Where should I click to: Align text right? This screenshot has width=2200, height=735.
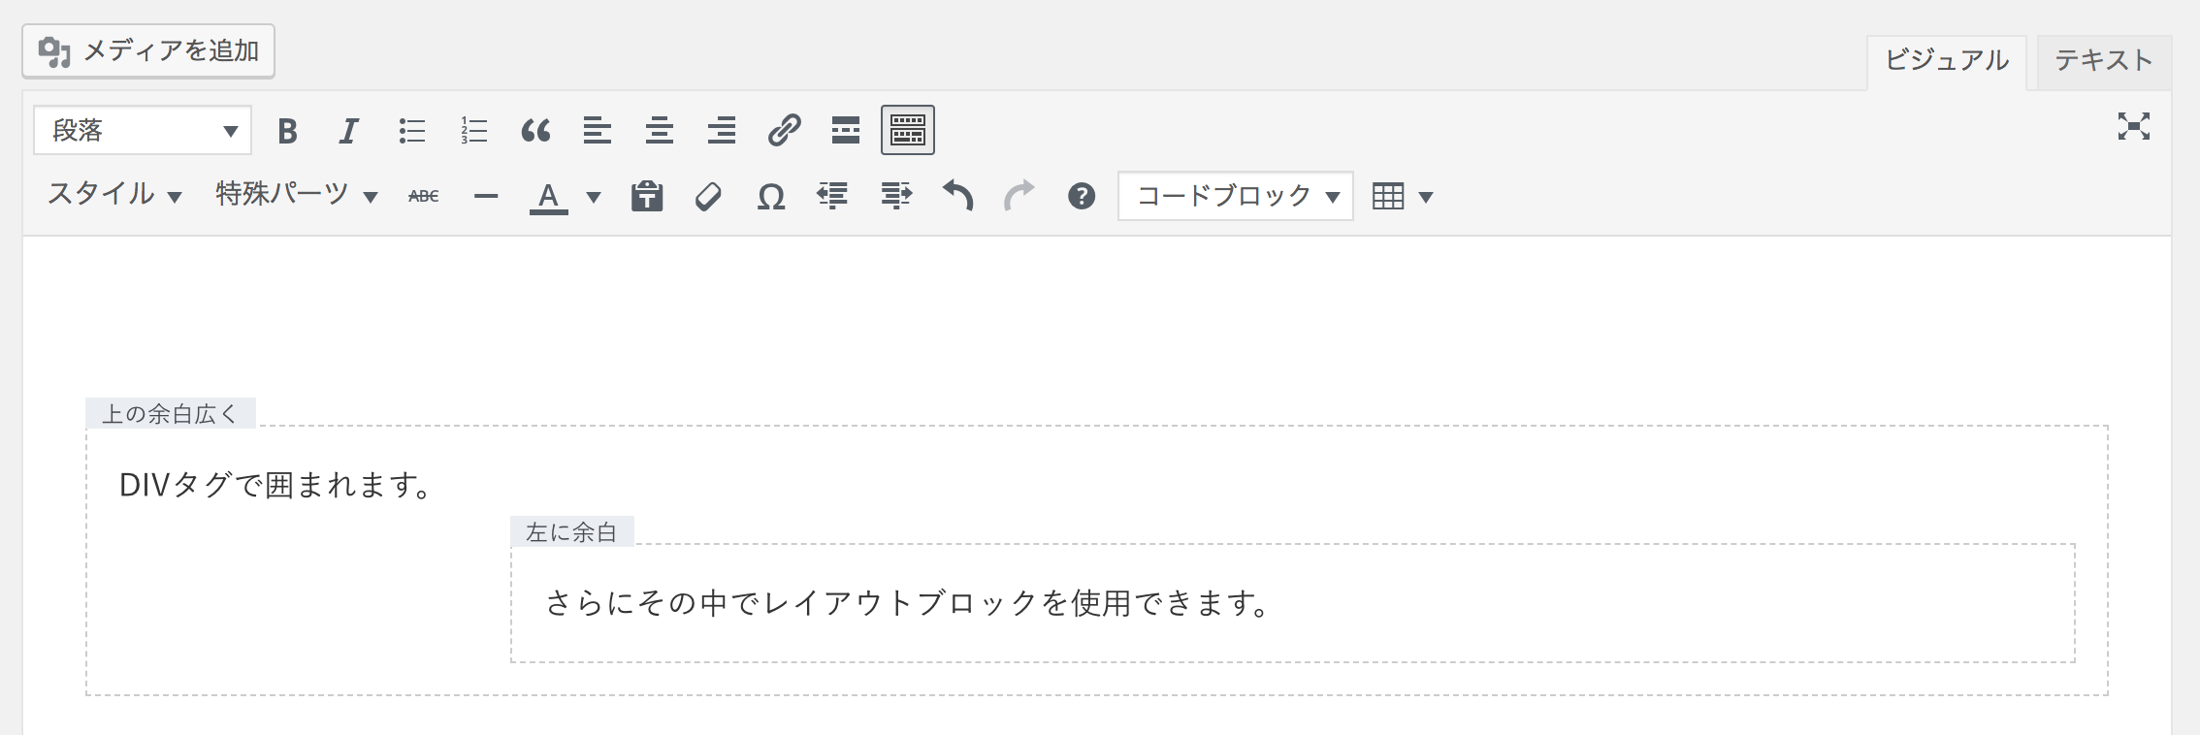[x=722, y=130]
